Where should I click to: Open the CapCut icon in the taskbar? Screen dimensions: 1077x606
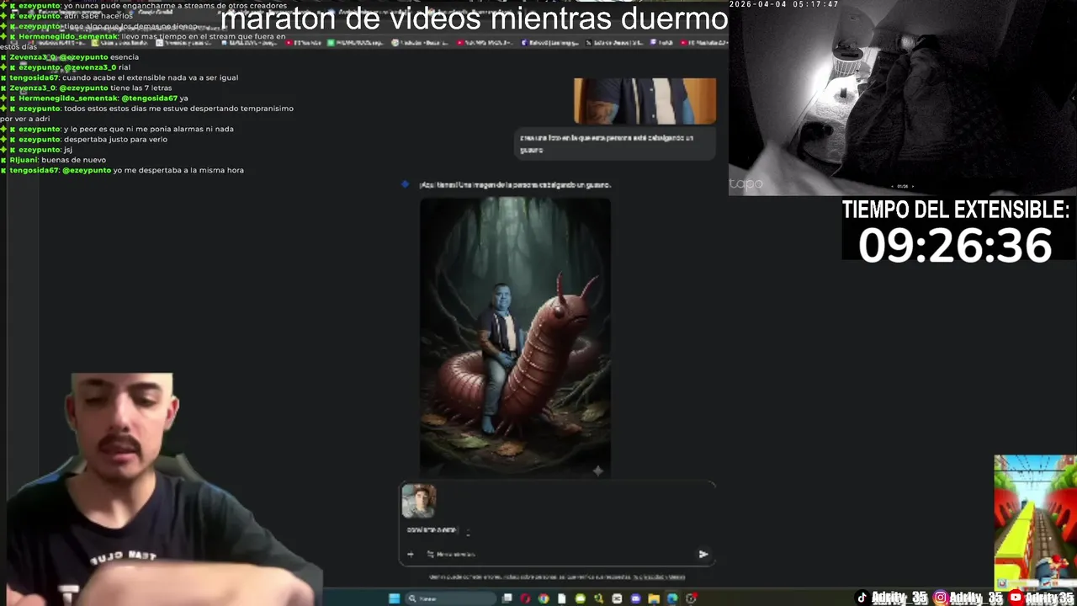(x=617, y=598)
